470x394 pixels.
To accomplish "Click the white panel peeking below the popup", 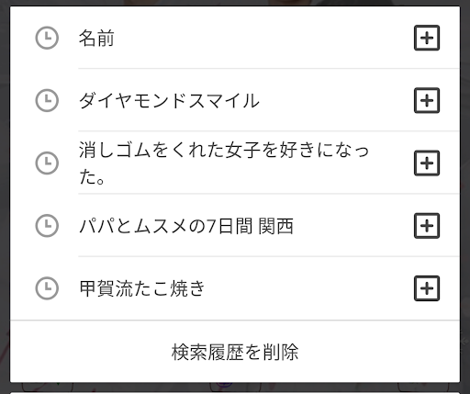I will 235,392.
